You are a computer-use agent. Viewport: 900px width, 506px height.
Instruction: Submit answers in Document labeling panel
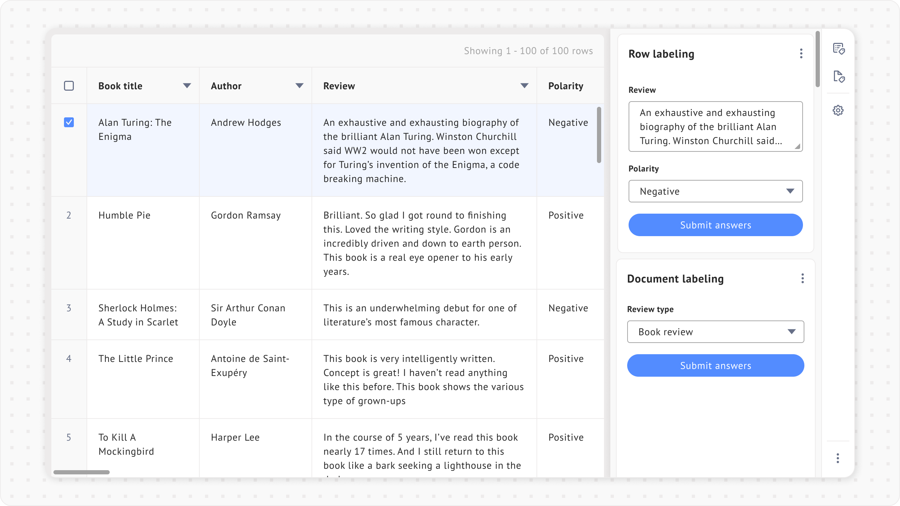(715, 365)
